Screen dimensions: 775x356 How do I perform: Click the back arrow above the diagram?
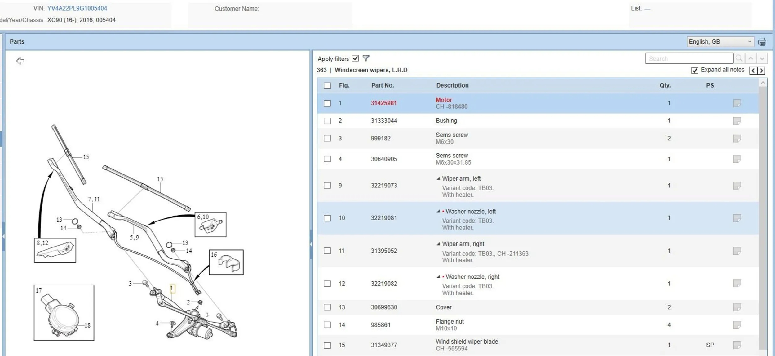20,61
